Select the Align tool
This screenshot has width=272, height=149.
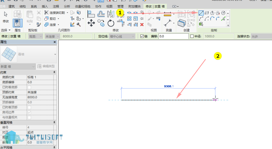[91, 14]
